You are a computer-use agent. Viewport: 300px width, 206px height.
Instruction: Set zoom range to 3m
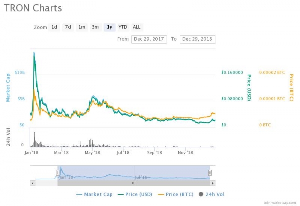point(95,27)
